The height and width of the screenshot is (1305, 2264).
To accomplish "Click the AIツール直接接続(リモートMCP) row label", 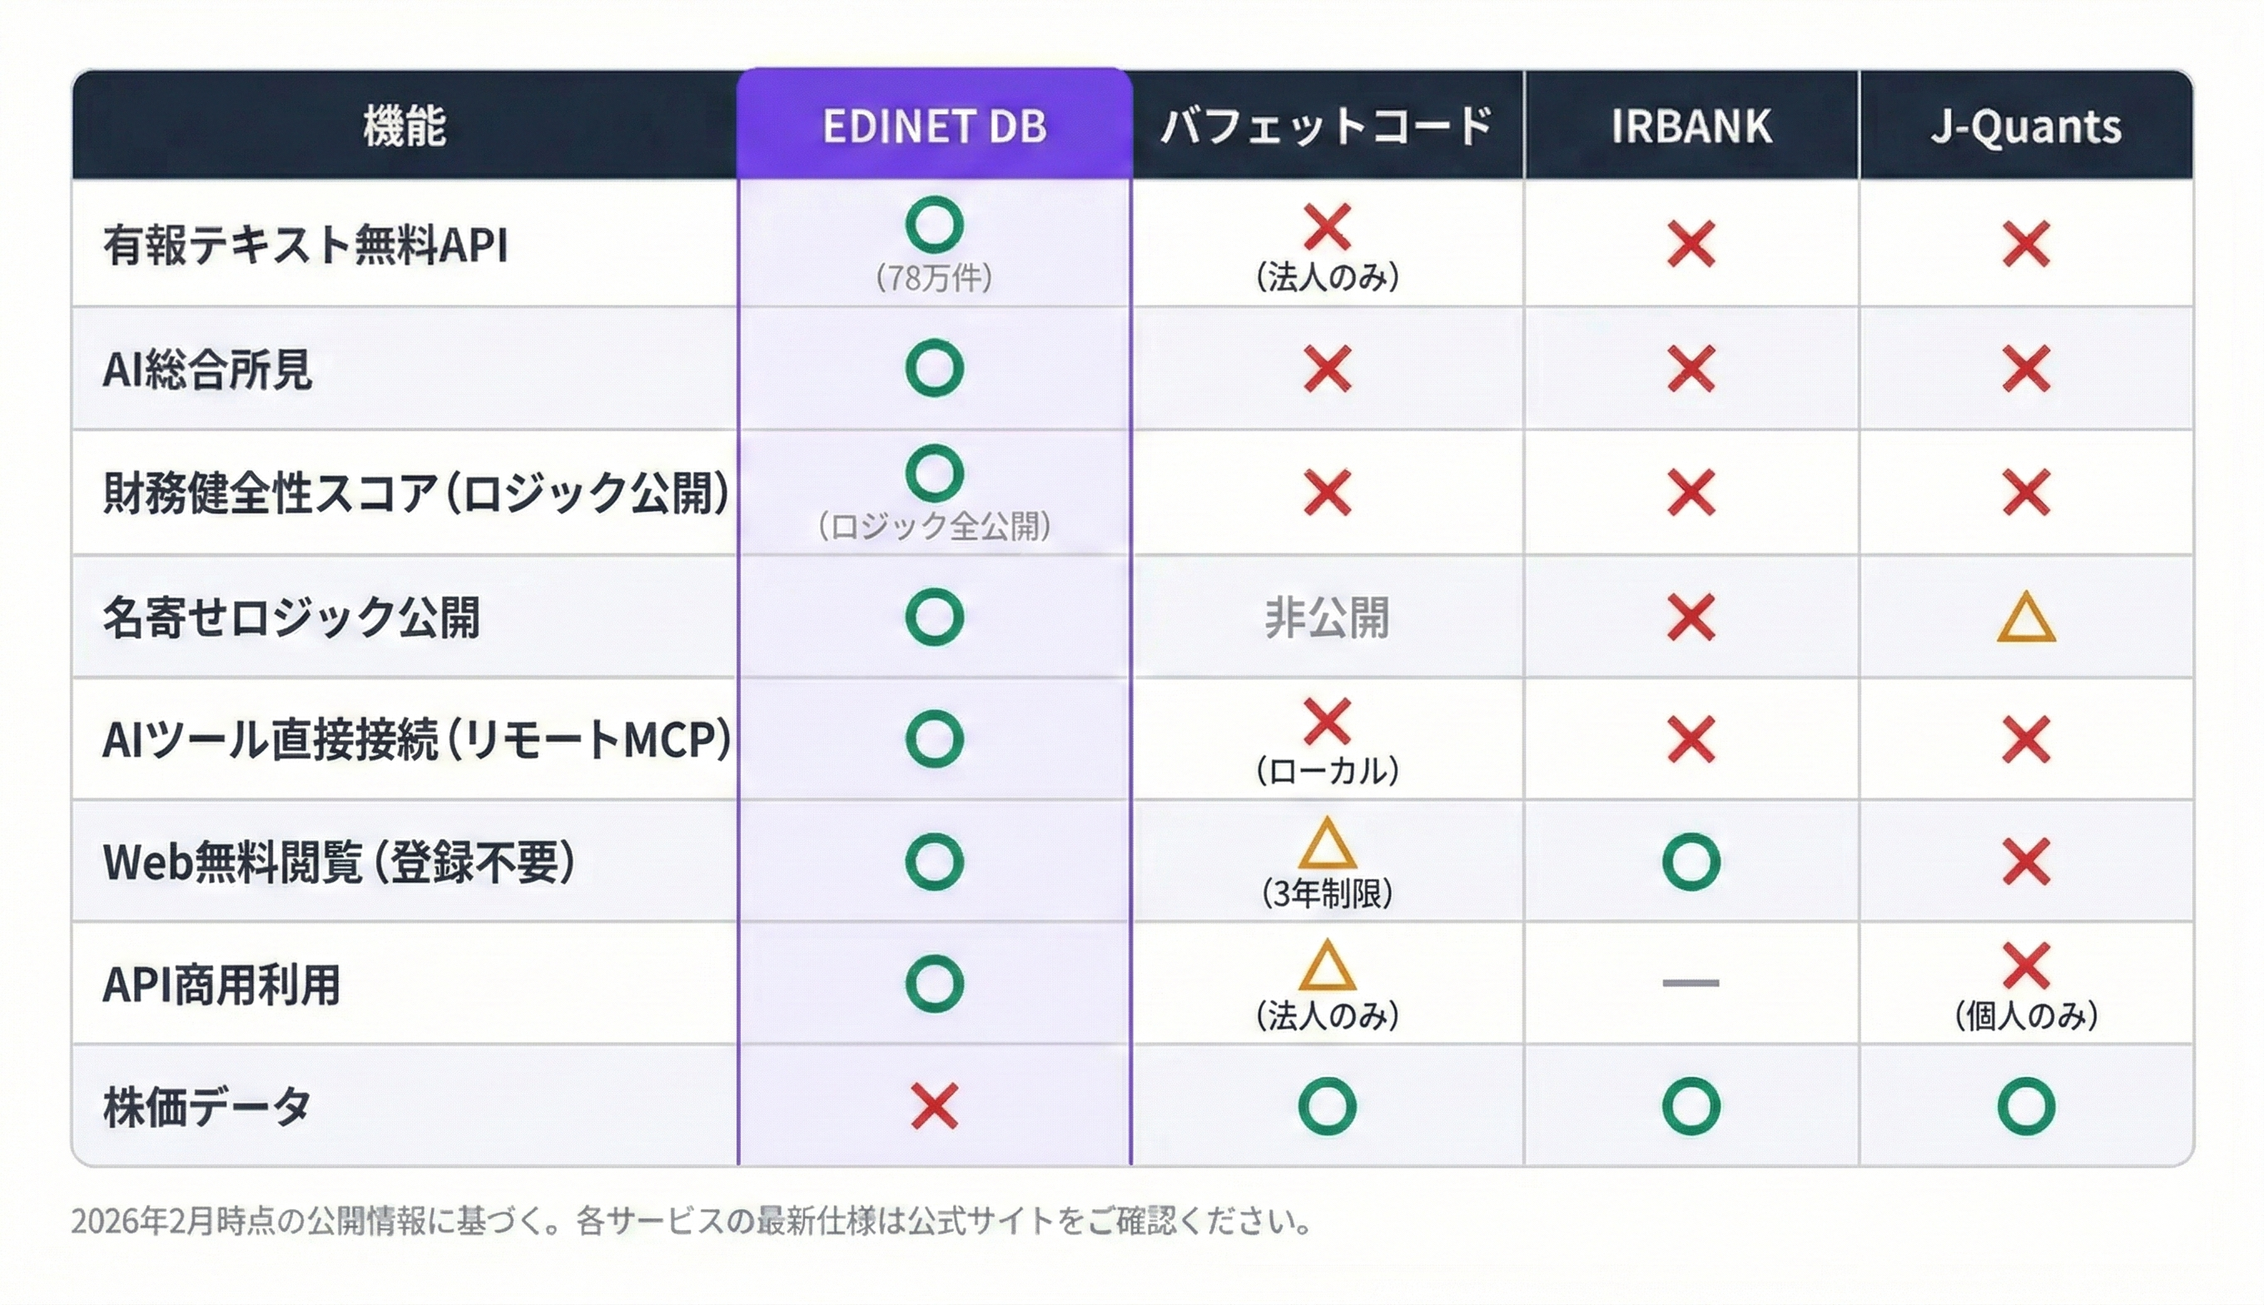I will [416, 741].
